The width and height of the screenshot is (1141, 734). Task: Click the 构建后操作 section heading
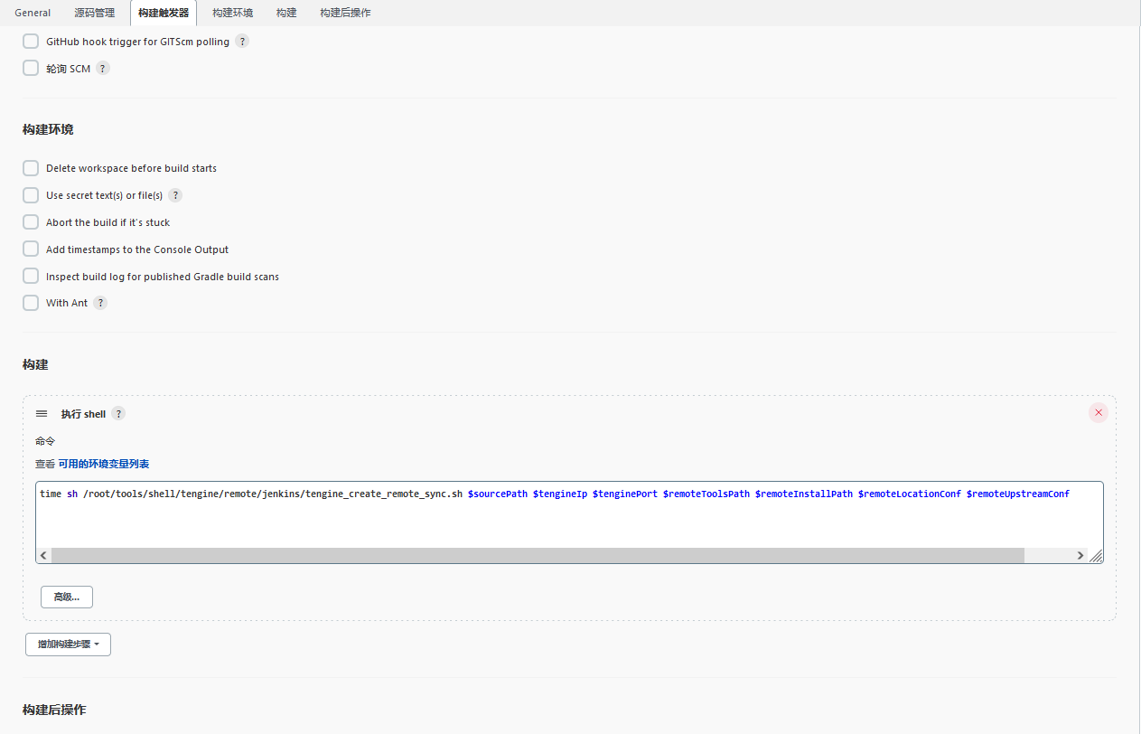54,710
